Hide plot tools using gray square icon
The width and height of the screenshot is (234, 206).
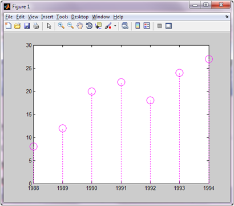(160, 26)
